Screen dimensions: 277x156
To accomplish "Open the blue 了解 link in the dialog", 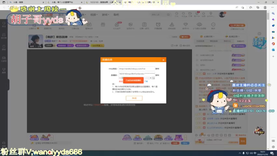I will pyautogui.click(x=146, y=81).
